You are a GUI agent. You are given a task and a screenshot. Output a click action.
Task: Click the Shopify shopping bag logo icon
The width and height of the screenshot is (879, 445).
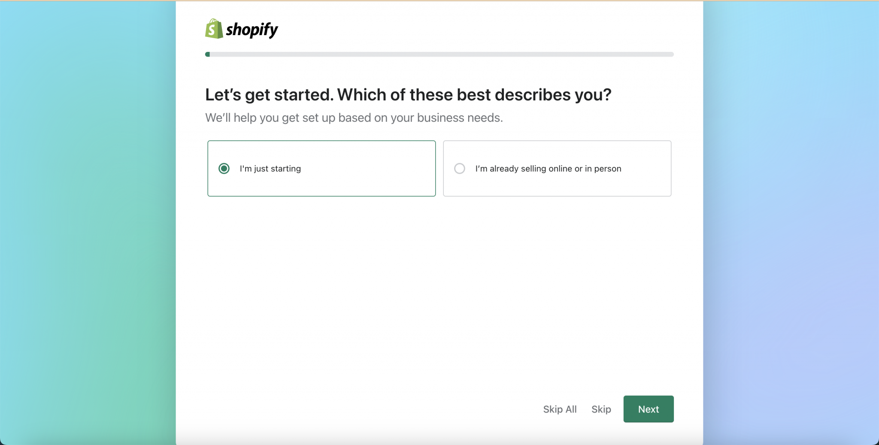(x=214, y=29)
